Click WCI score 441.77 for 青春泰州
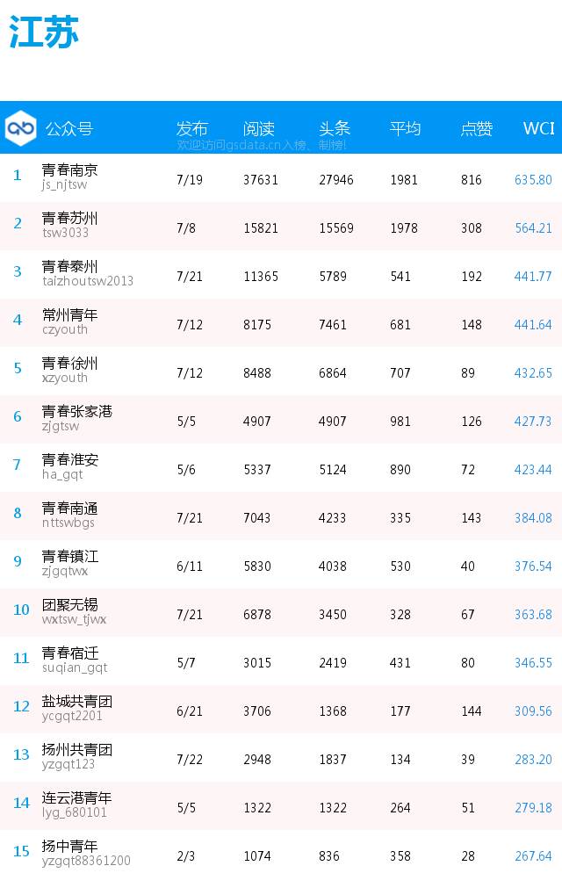Viewport: 562px width, 873px height. [x=533, y=276]
